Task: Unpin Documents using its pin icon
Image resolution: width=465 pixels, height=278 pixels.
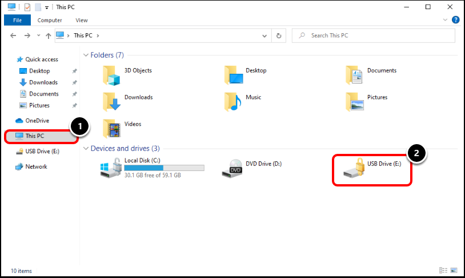Action: [74, 94]
